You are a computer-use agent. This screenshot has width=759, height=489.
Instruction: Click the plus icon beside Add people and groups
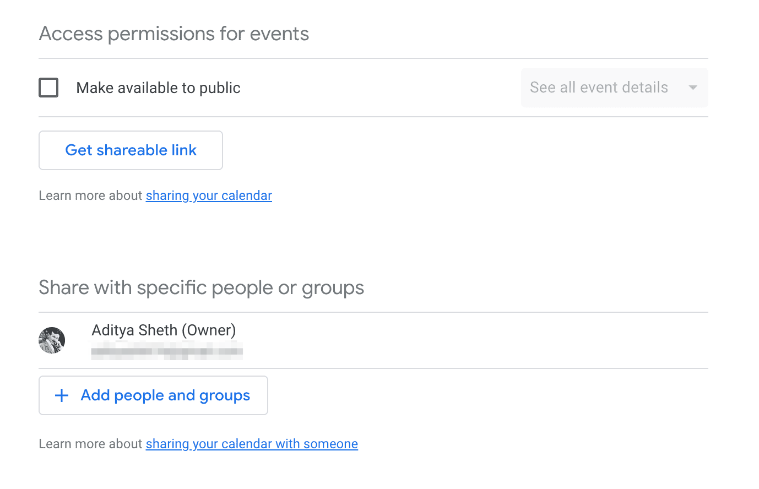click(x=61, y=395)
